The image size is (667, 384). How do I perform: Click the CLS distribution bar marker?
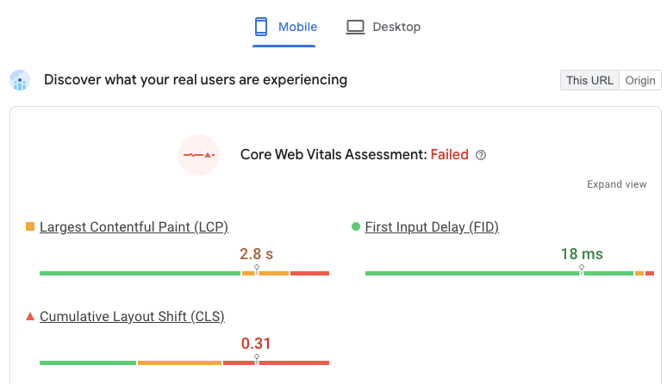257,359
